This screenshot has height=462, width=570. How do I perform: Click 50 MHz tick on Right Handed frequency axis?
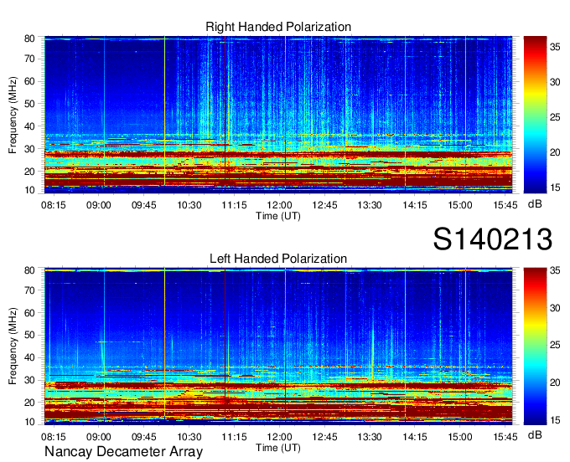[29, 104]
